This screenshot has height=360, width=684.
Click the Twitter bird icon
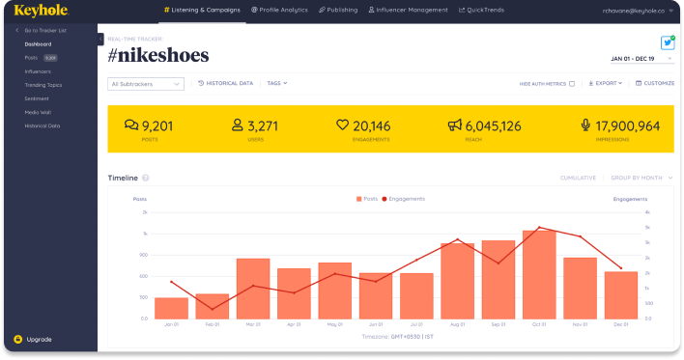point(668,43)
